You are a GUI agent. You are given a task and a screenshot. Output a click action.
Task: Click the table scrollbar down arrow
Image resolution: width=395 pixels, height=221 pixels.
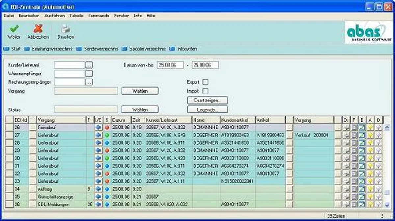pyautogui.click(x=387, y=205)
